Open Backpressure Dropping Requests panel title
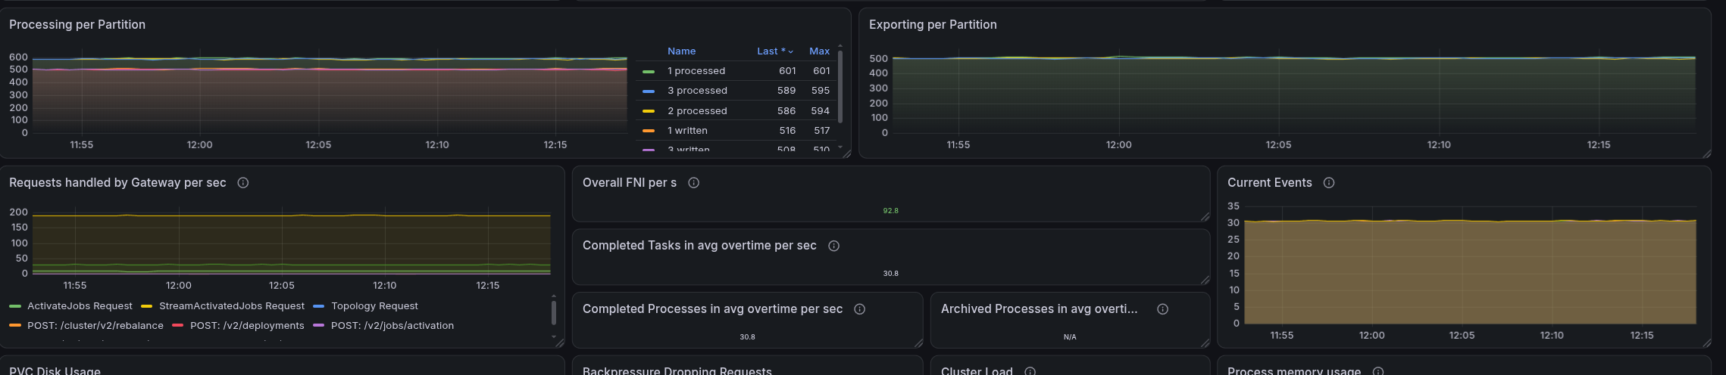Screen dimensions: 1726x375 tap(677, 371)
